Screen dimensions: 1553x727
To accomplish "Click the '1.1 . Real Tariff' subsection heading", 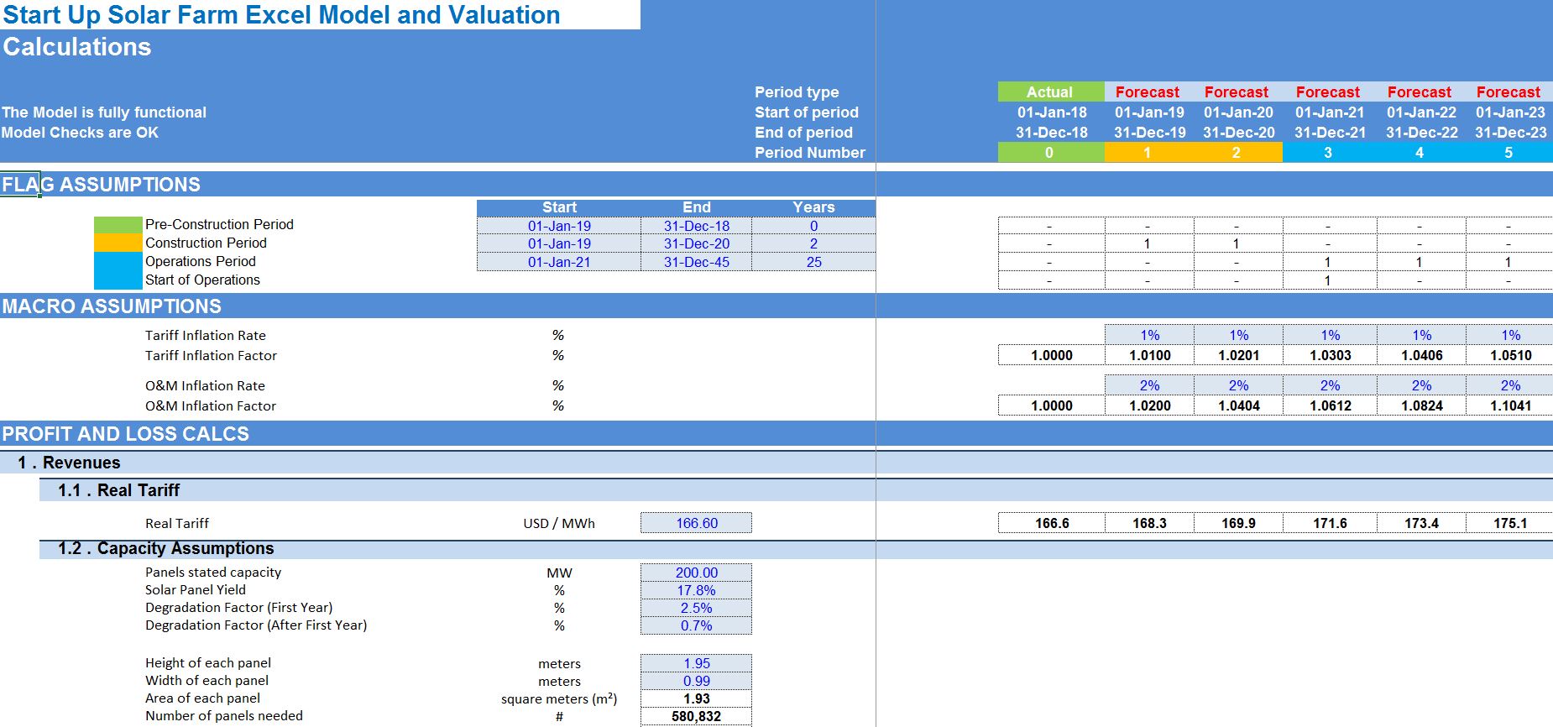I will pos(118,490).
